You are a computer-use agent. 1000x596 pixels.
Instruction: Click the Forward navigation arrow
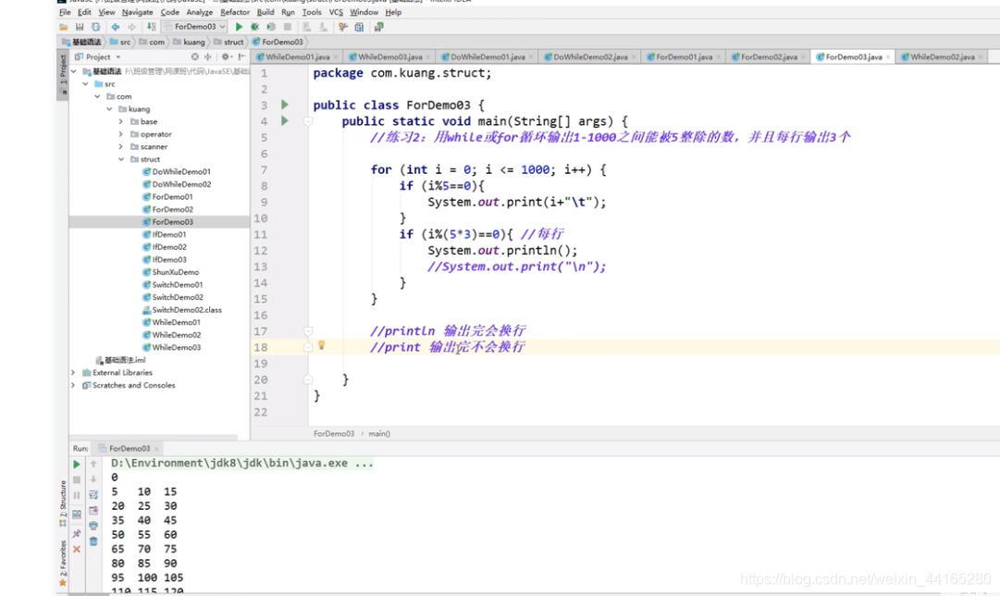(x=131, y=27)
